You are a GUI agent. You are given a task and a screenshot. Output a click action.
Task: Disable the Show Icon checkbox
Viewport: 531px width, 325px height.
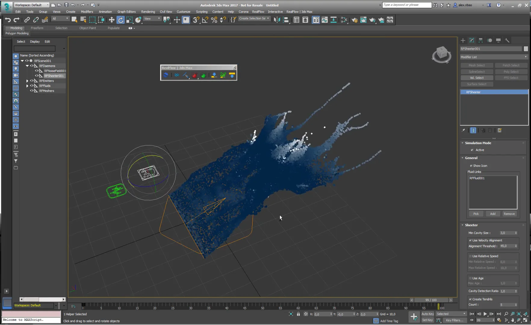coord(471,166)
